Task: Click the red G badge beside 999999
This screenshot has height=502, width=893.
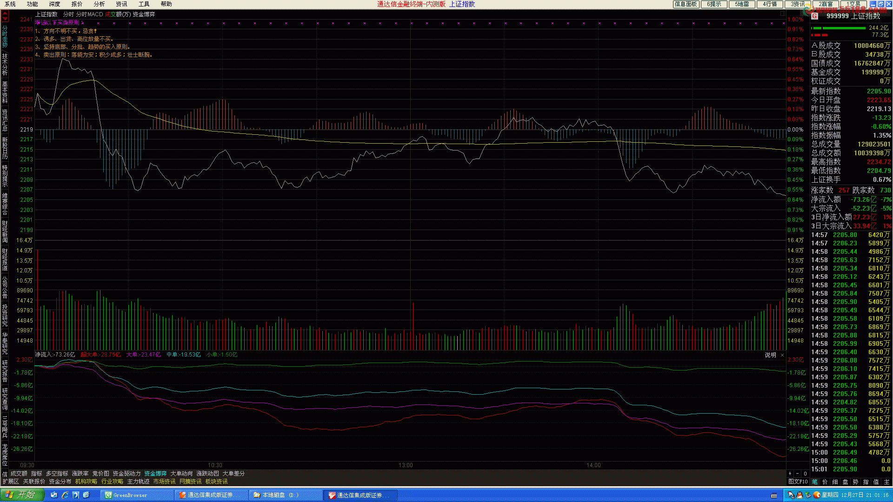Action: [x=814, y=16]
